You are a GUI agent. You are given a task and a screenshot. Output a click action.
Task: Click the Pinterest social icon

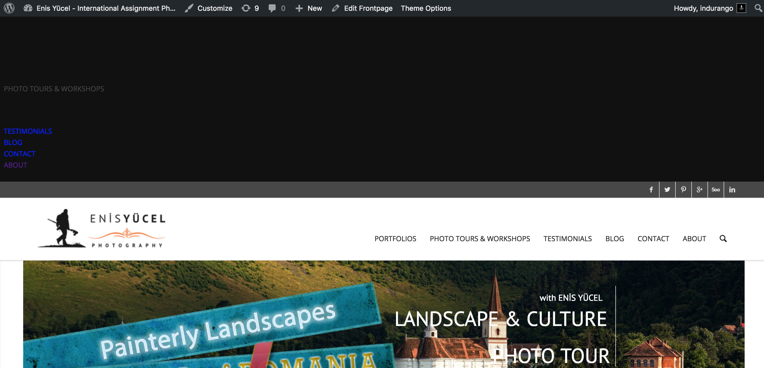(x=683, y=190)
